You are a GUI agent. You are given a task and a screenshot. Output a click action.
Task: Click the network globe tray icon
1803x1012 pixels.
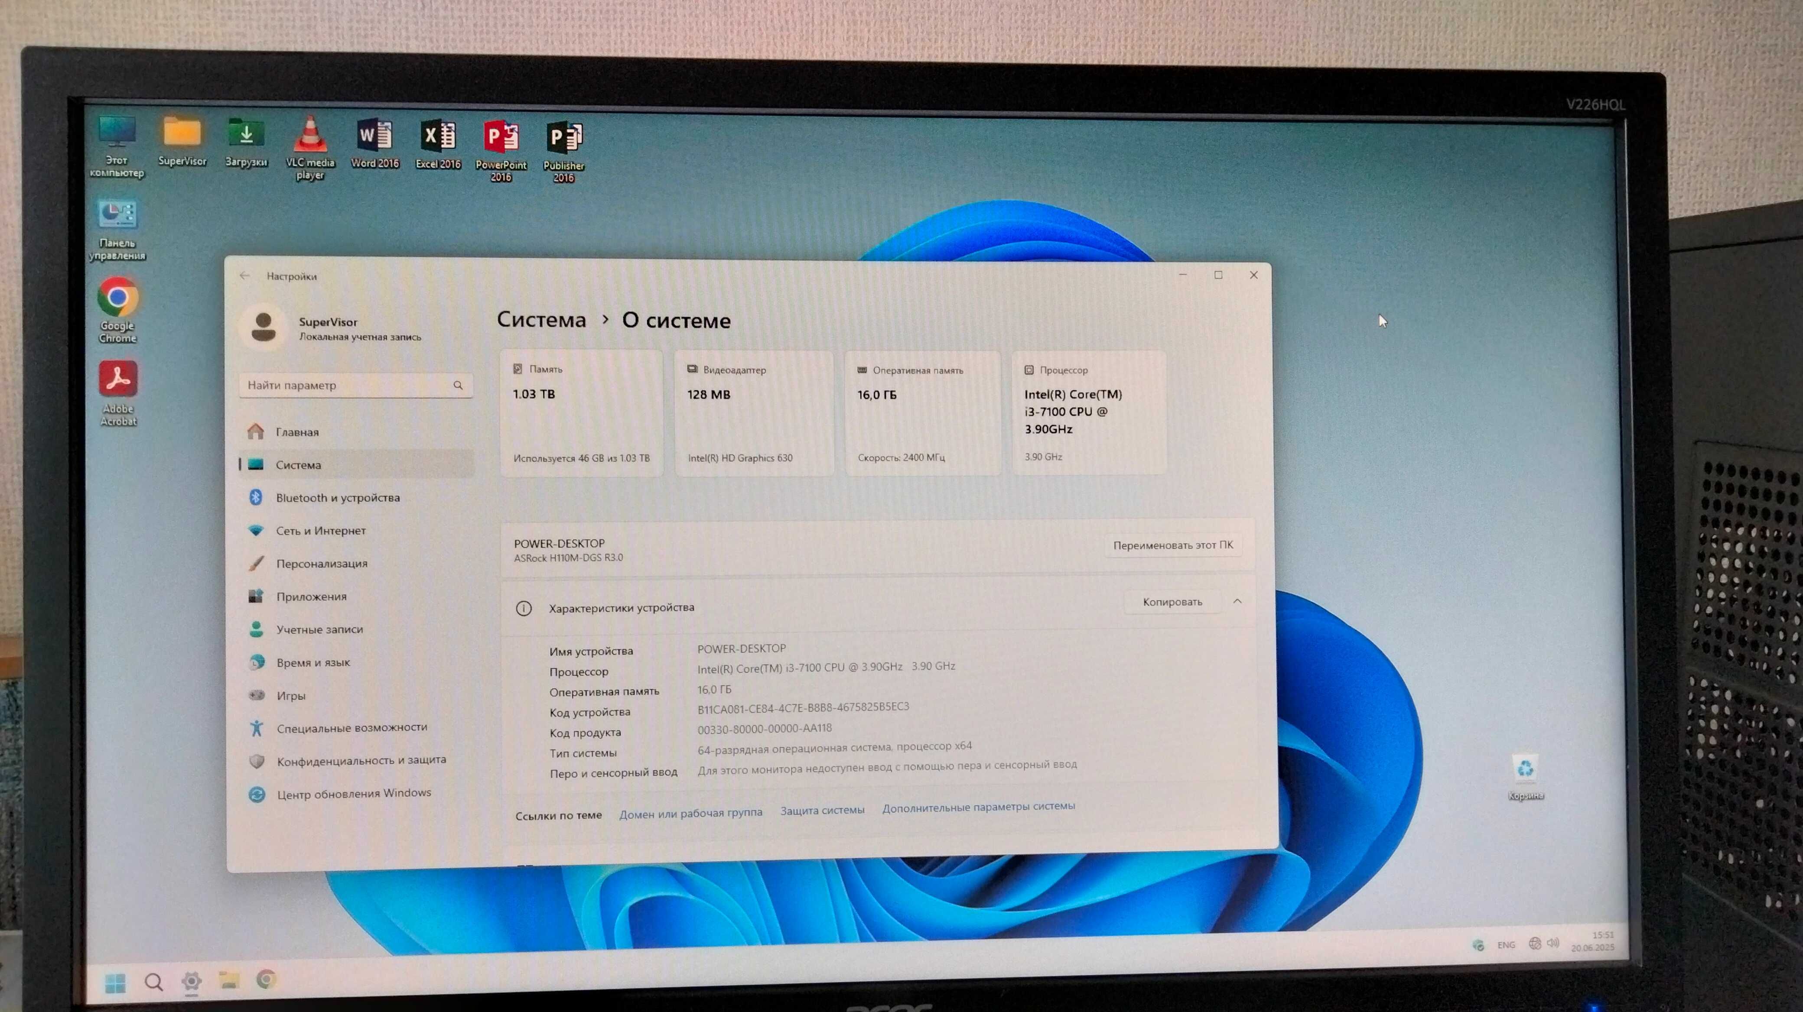pyautogui.click(x=1535, y=944)
